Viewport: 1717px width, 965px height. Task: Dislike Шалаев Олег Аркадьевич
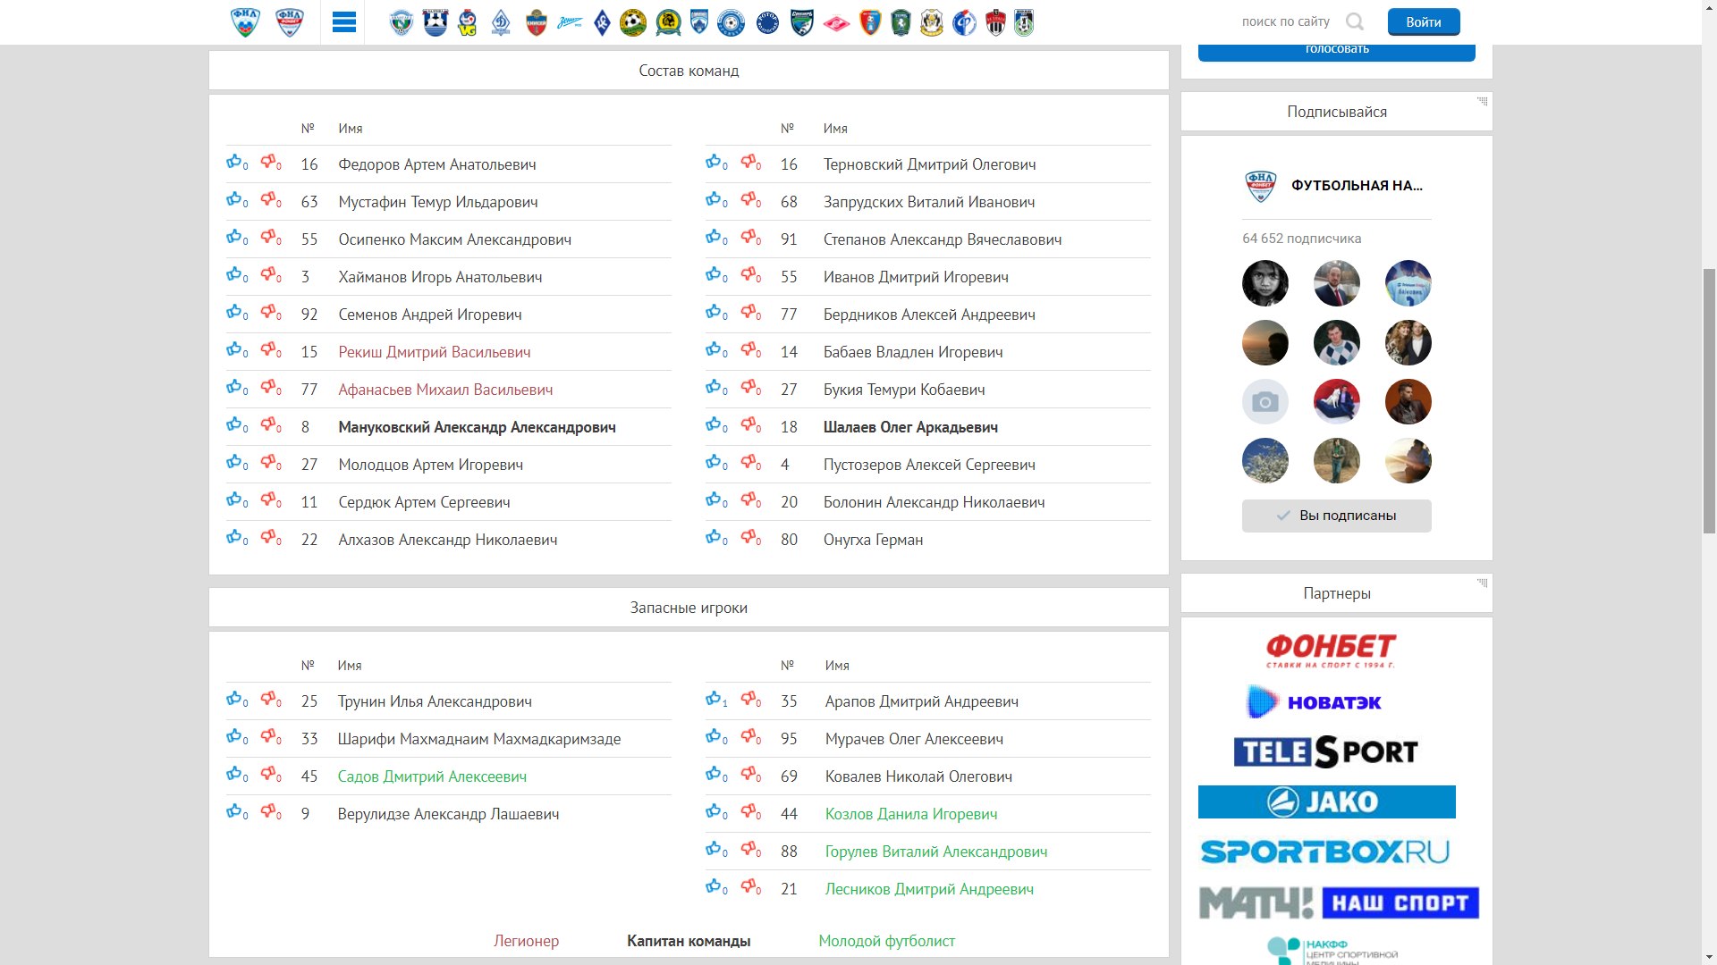[749, 425]
